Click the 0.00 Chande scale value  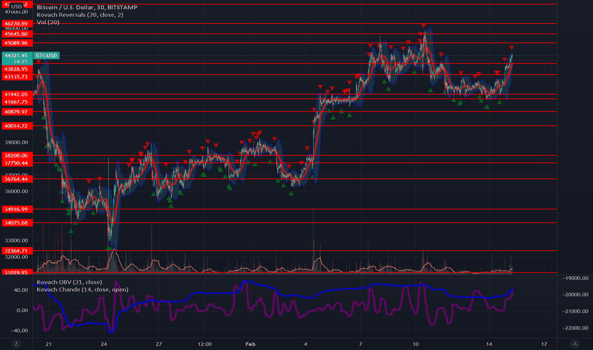pyautogui.click(x=22, y=311)
